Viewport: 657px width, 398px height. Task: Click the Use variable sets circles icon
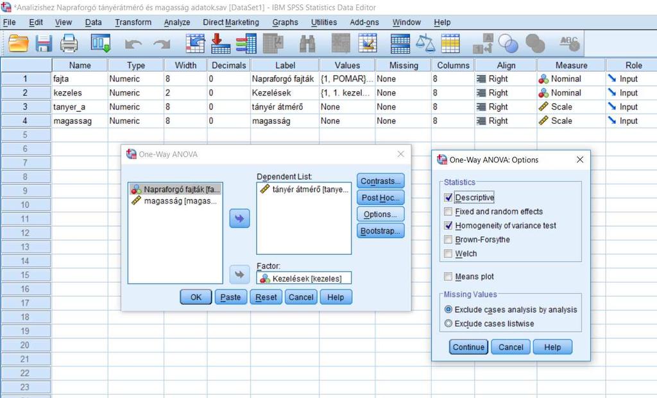click(x=508, y=44)
